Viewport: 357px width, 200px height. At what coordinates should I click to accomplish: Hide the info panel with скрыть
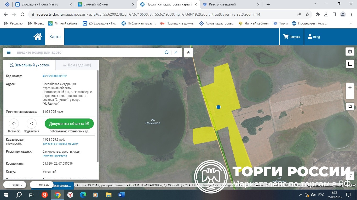15,185
